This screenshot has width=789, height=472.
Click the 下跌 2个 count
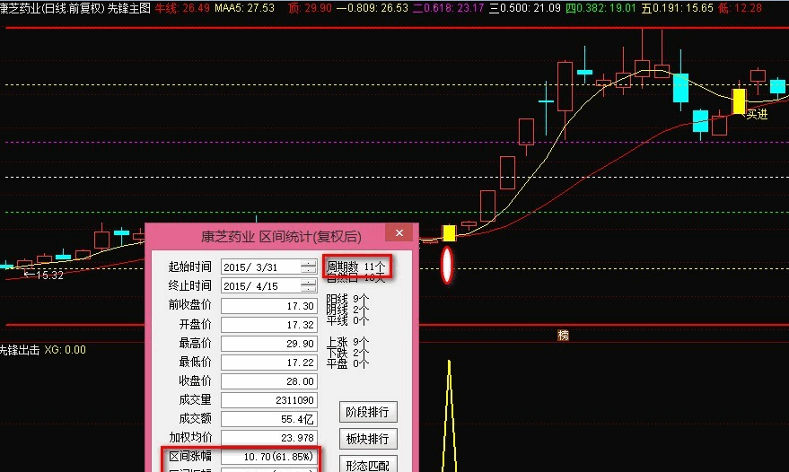coord(347,353)
